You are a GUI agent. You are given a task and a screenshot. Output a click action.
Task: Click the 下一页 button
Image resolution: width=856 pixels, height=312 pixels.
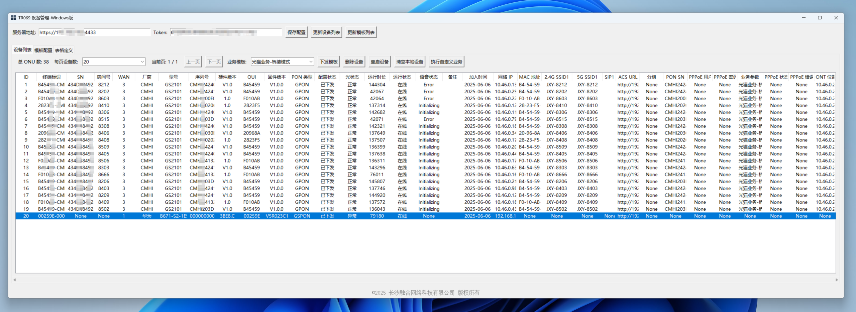click(214, 62)
